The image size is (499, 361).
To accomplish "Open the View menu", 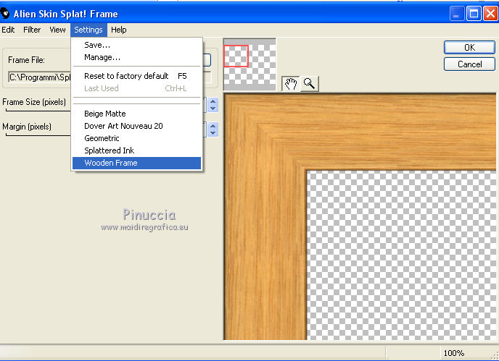I will click(57, 30).
